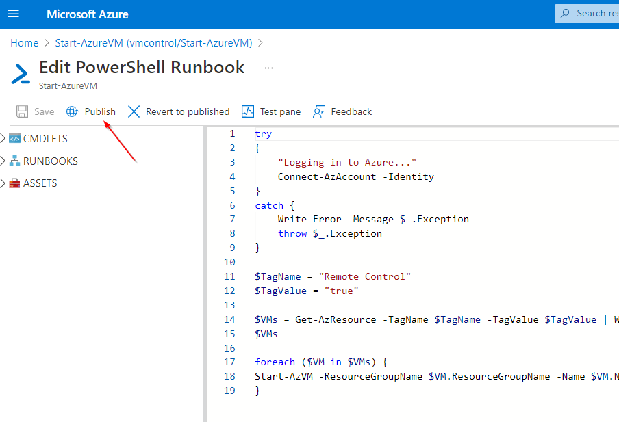Click the pane splitter between tree and editor
Image resolution: width=619 pixels, height=422 pixels.
click(205, 274)
